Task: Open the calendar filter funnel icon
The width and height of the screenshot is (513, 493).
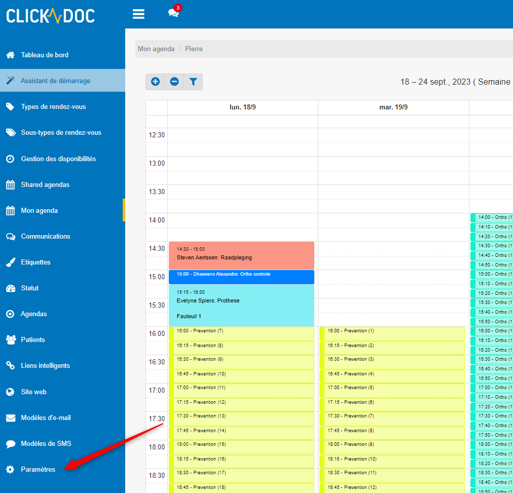Action: coord(193,82)
